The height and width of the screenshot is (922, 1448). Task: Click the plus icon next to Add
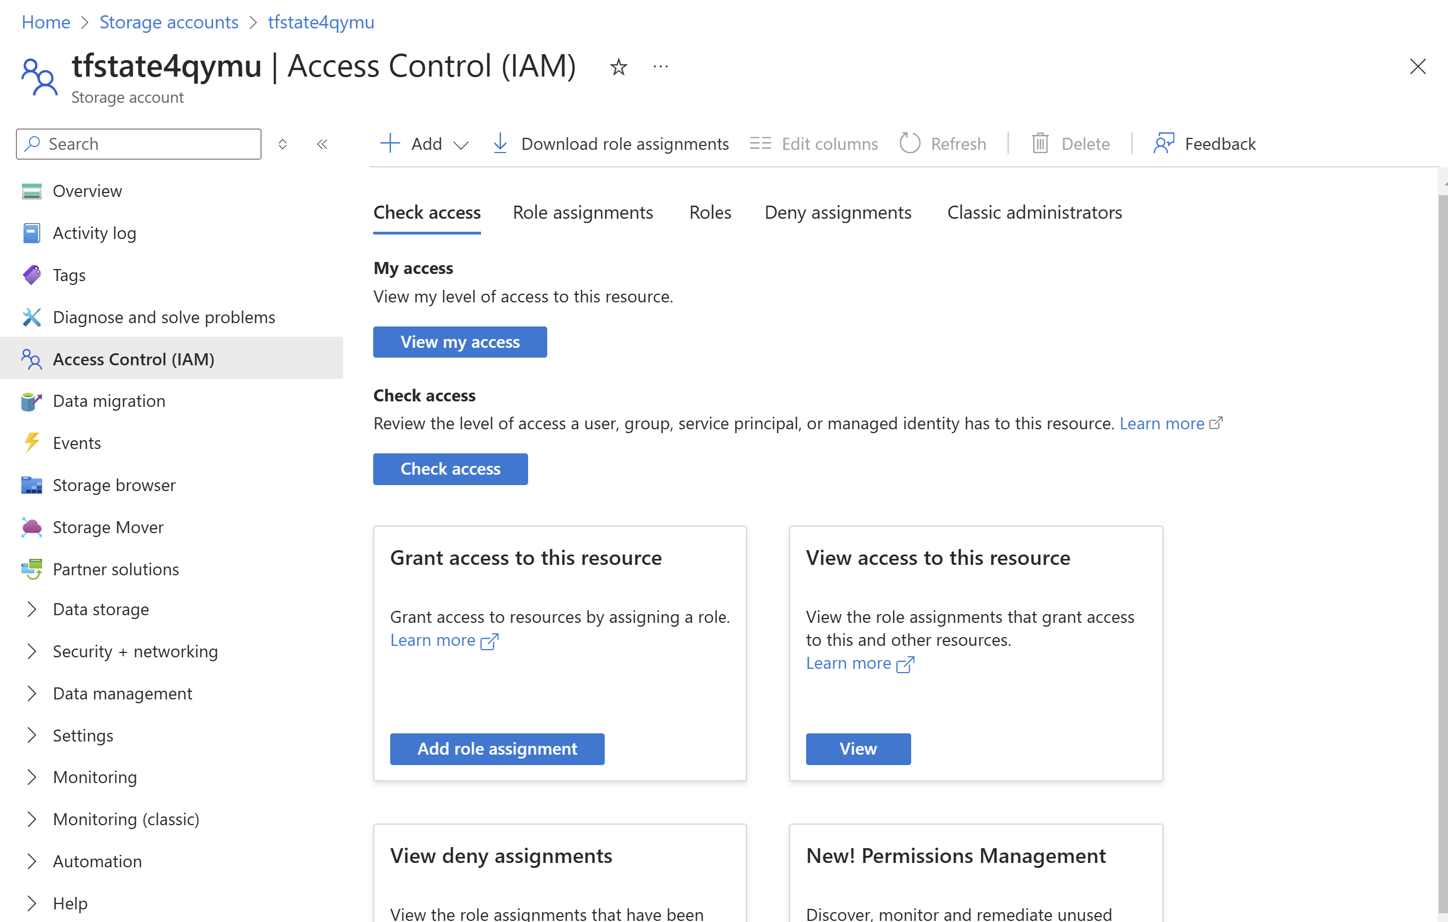coord(390,144)
